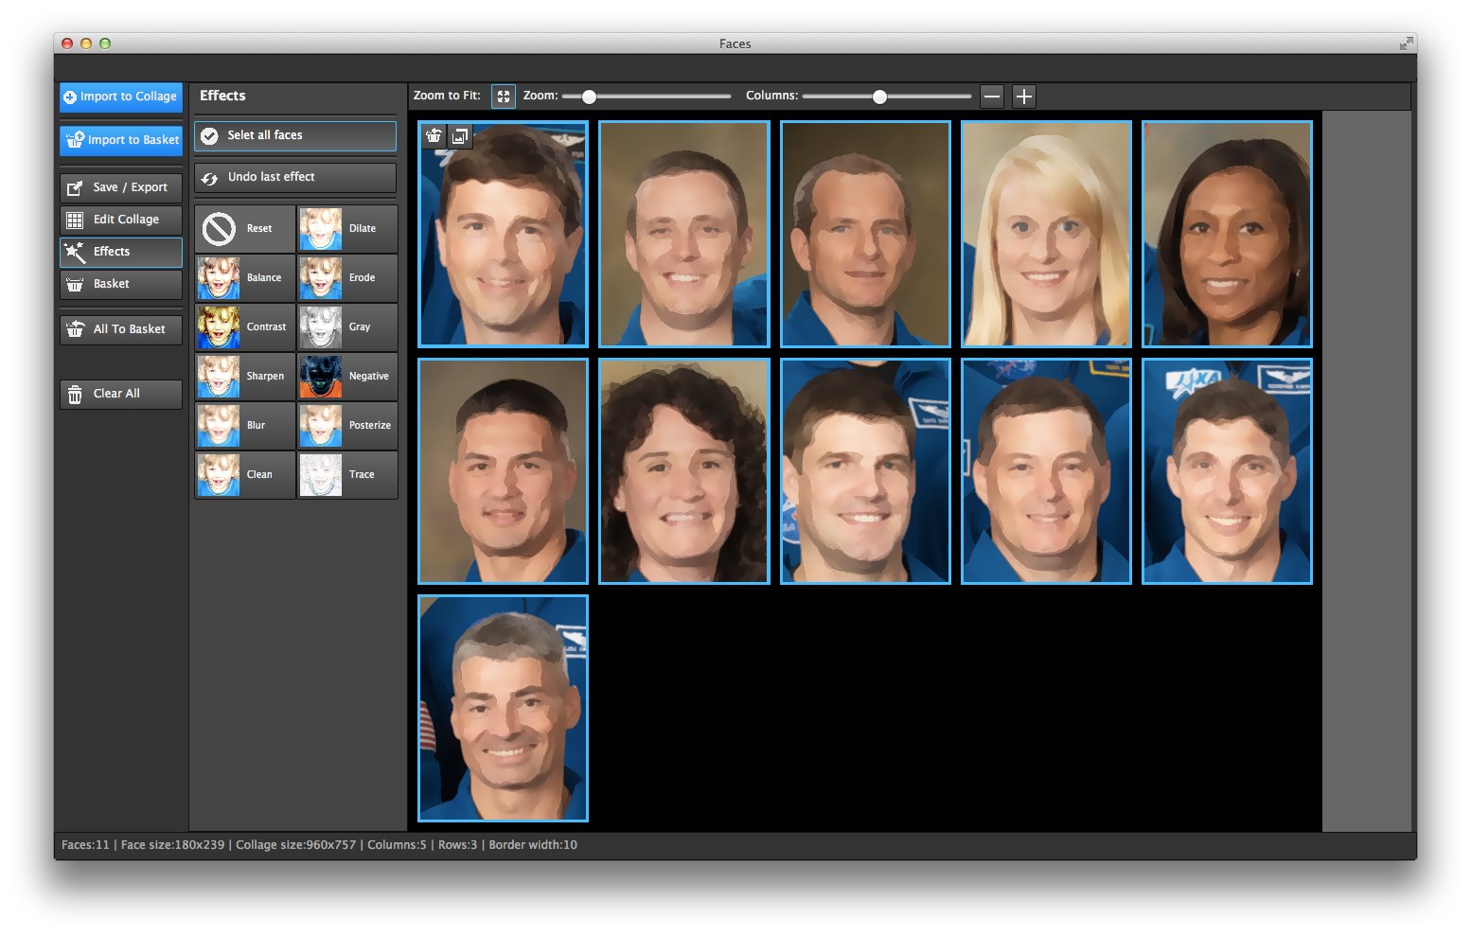Send all faces with All To Basket
The width and height of the screenshot is (1471, 935).
pos(121,329)
